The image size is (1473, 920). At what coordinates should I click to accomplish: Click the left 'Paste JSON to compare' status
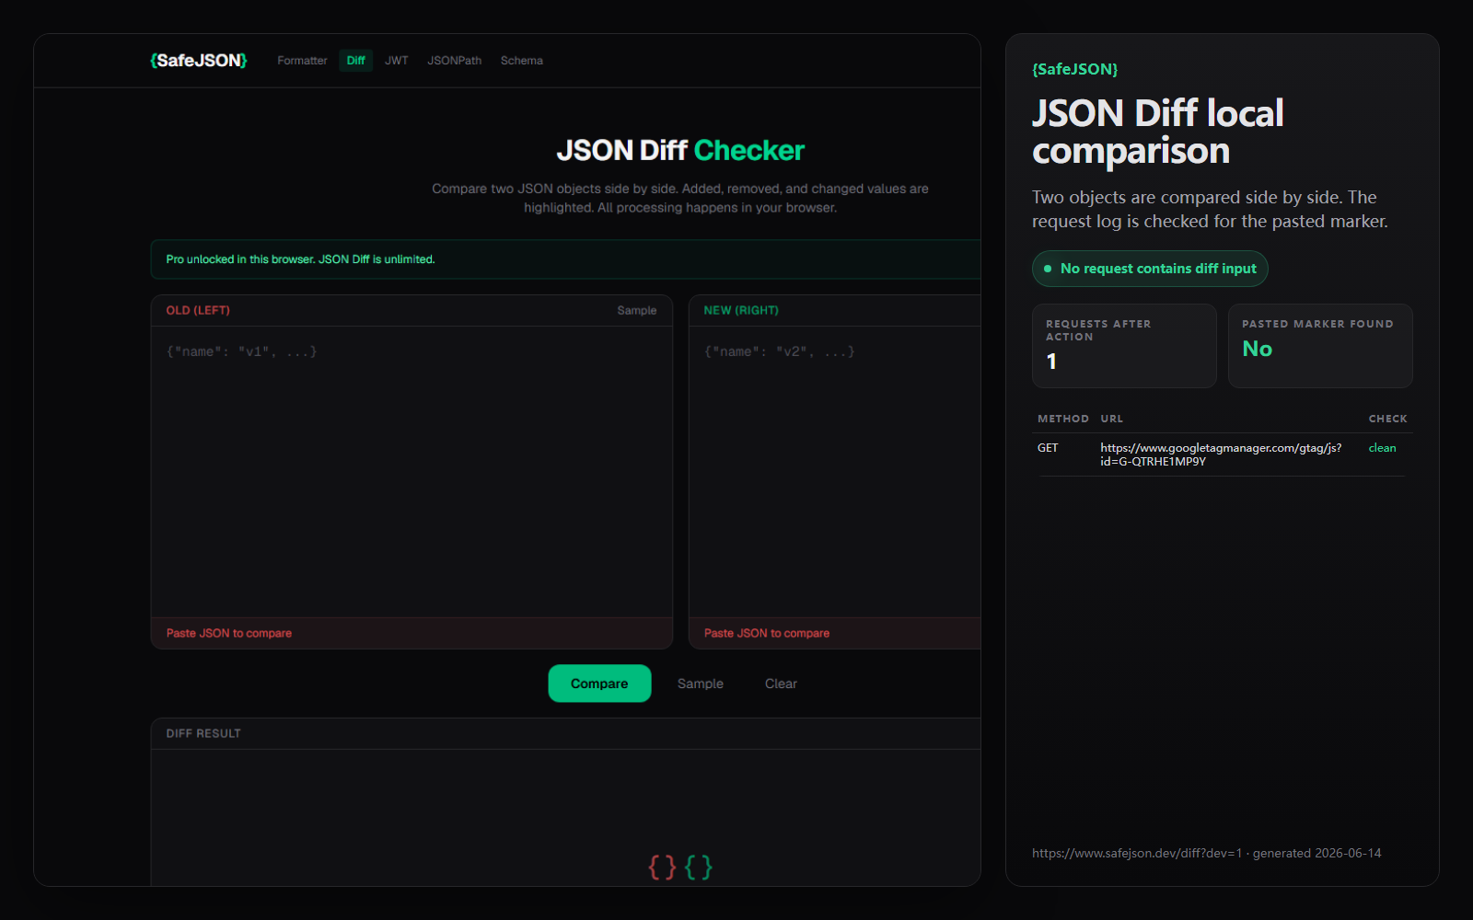(228, 633)
